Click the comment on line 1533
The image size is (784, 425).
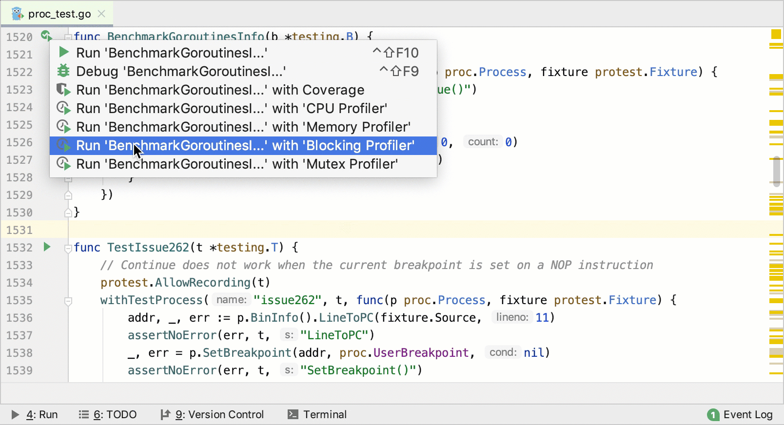376,265
